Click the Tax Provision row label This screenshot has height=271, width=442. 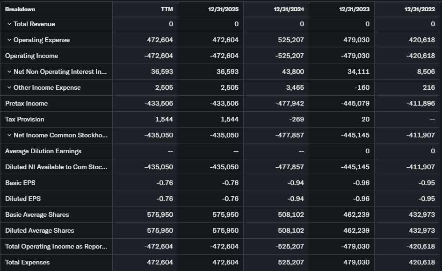click(25, 120)
